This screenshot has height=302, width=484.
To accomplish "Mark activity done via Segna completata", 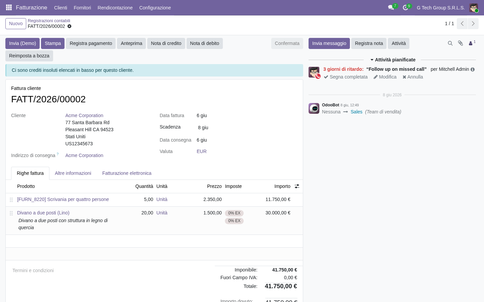I will pyautogui.click(x=346, y=77).
